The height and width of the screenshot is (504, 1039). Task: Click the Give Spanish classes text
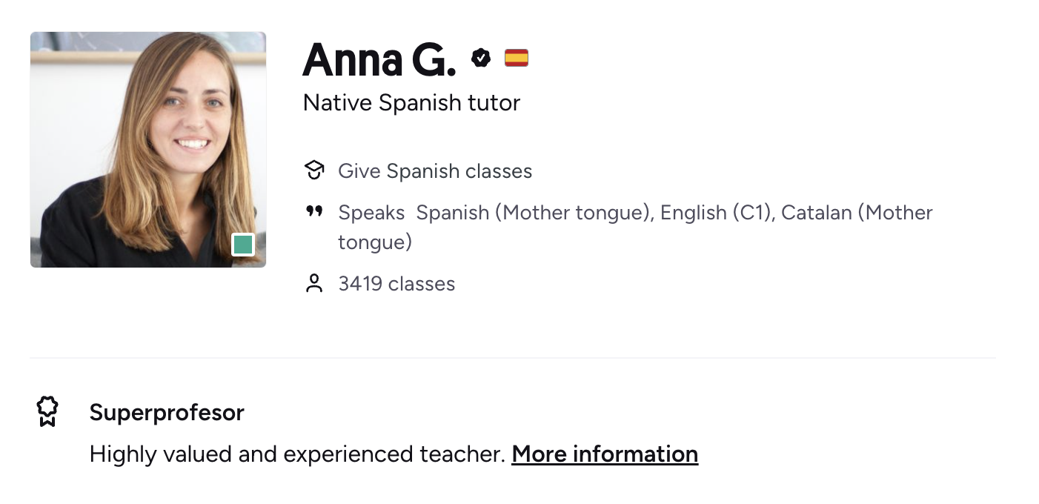coord(435,171)
